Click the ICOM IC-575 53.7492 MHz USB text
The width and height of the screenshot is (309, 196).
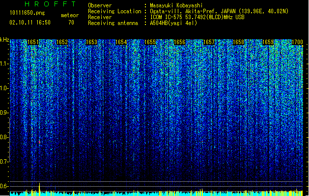click(x=197, y=17)
